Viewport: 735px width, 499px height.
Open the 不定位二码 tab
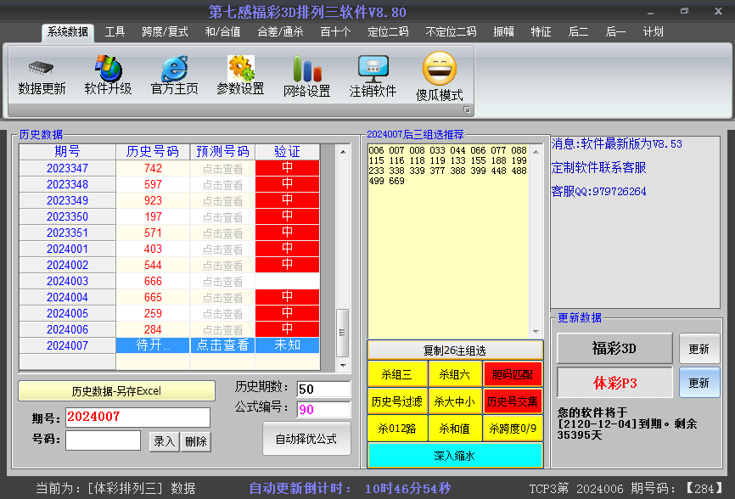[x=451, y=32]
